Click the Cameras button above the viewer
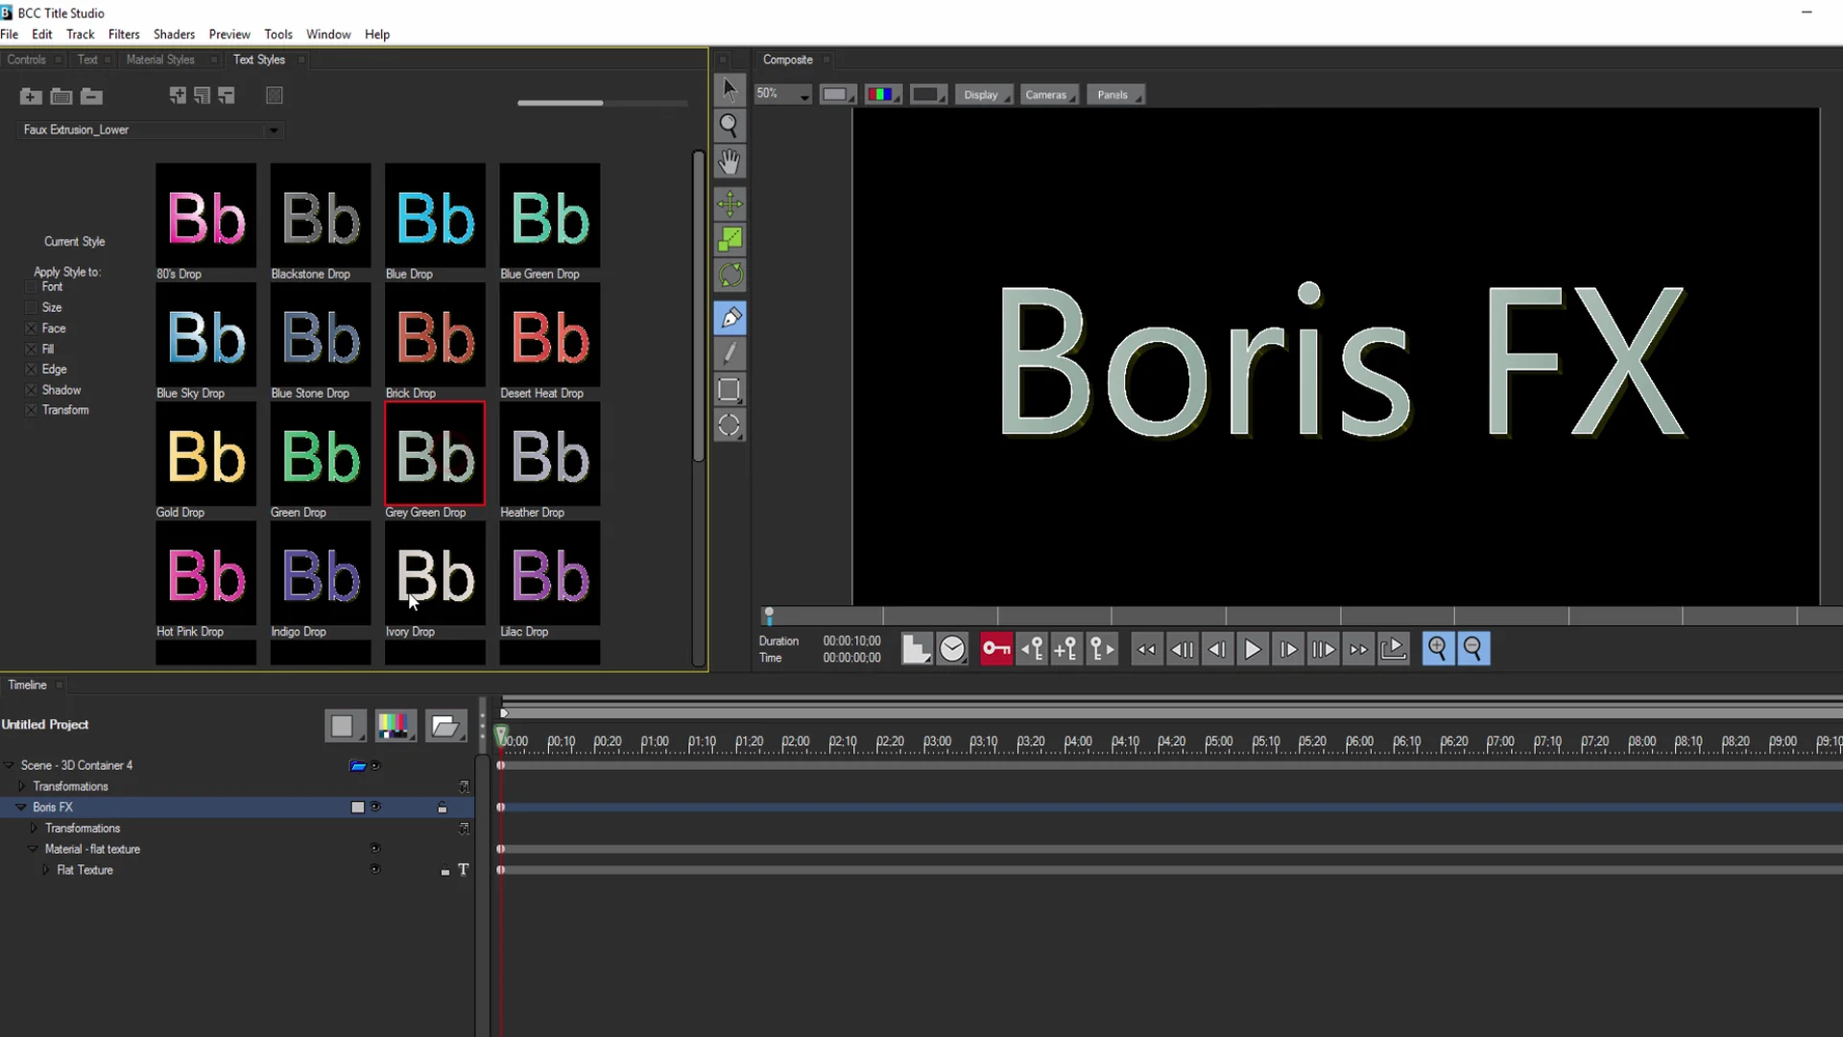 [1048, 94]
